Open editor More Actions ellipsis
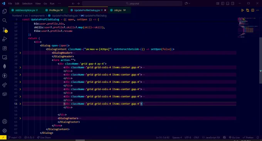Viewport: 262px width, 141px height. (258, 10)
